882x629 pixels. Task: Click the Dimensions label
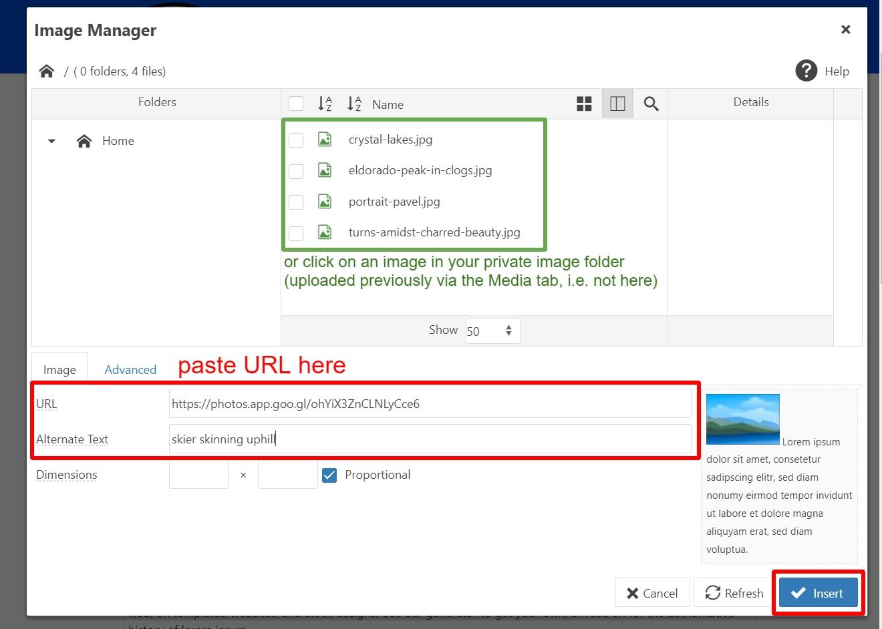point(67,475)
